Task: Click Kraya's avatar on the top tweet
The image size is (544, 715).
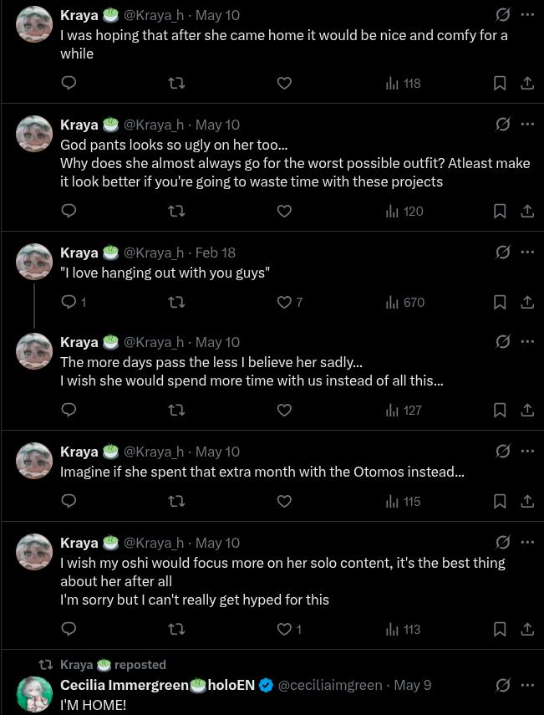Action: point(34,24)
